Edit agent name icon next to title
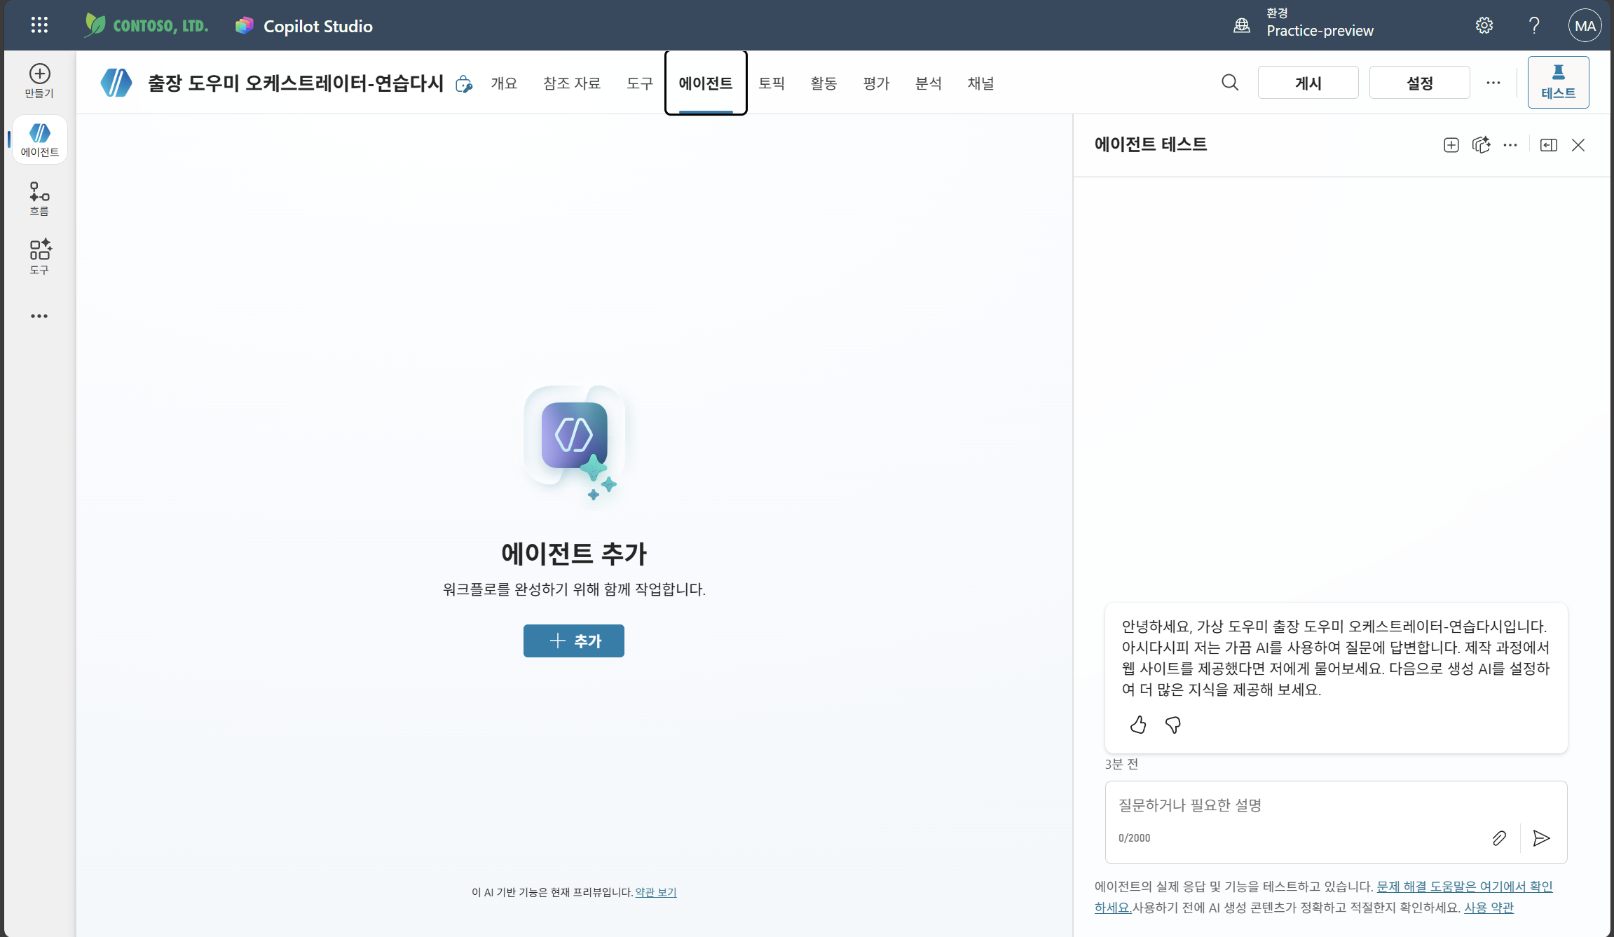Image resolution: width=1614 pixels, height=937 pixels. [463, 84]
